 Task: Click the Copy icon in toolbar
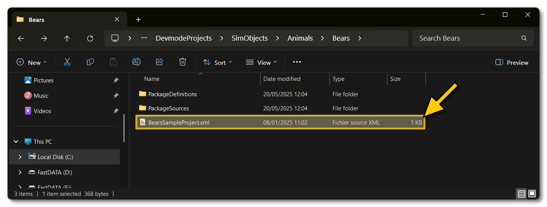(90, 62)
